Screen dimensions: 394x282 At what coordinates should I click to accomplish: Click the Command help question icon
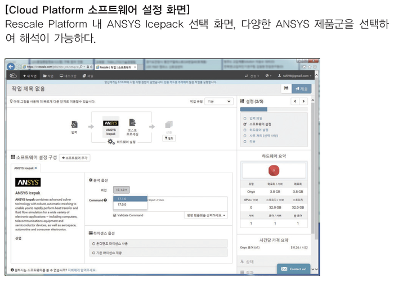point(105,200)
